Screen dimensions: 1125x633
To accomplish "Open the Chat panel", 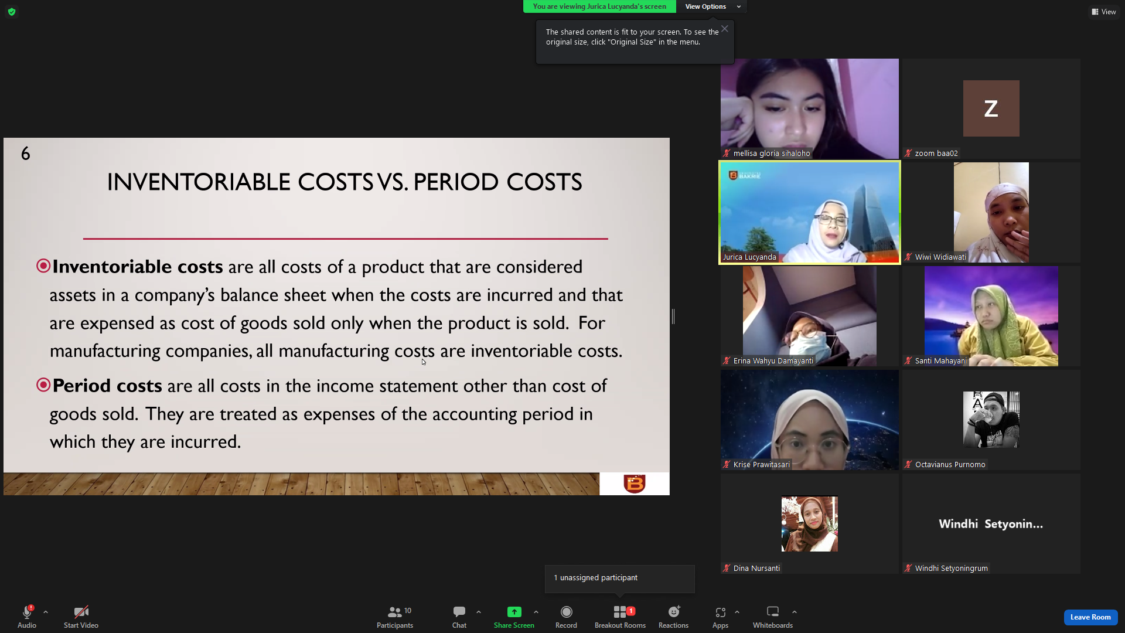I will point(459,617).
